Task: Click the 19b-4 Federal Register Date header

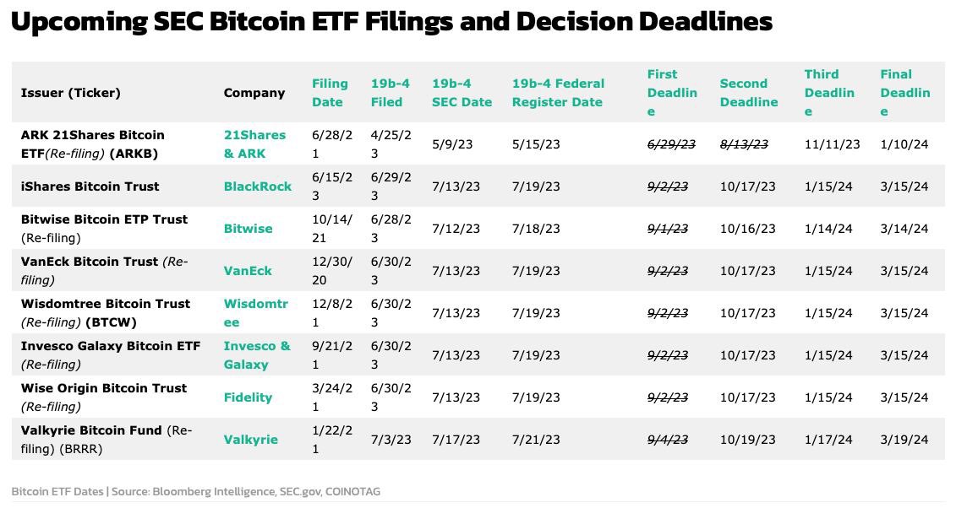Action: click(558, 93)
